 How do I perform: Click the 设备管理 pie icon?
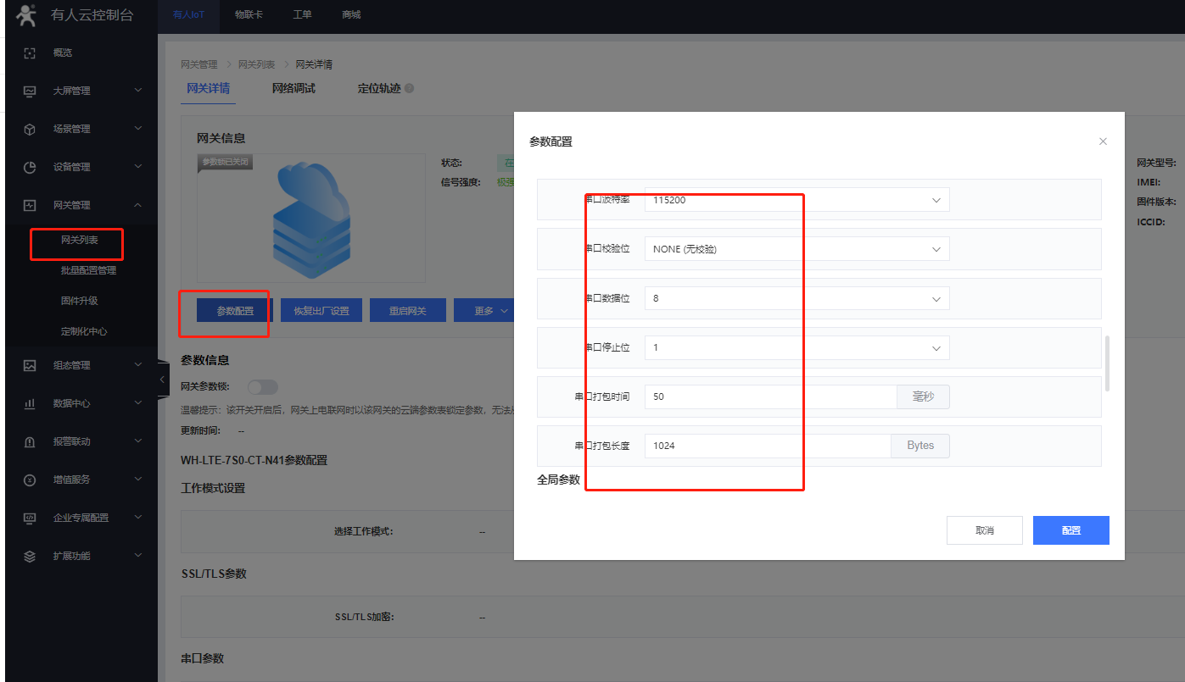(x=30, y=167)
